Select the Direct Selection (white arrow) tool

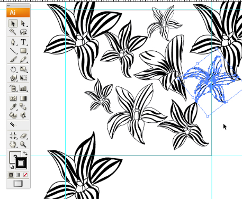23,23
